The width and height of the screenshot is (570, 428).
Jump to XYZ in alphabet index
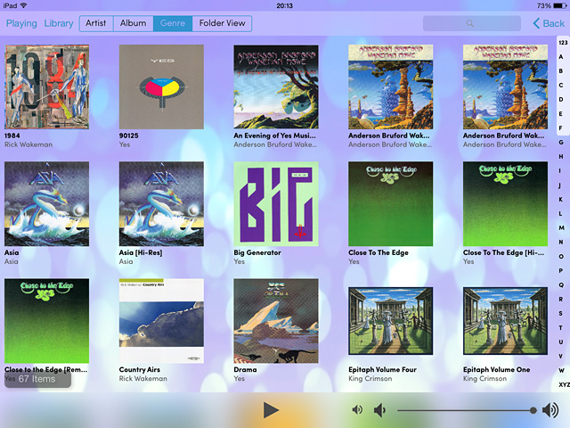tap(562, 383)
